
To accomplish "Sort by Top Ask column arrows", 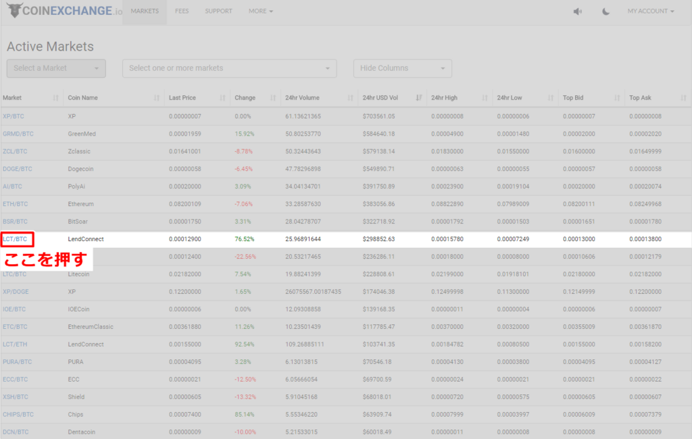I will coord(683,98).
